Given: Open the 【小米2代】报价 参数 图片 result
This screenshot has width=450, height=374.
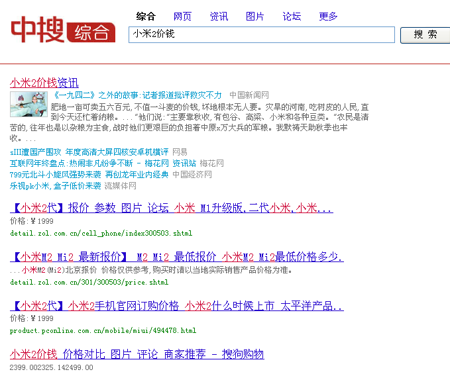Looking at the screenshot, I should coord(171,208).
